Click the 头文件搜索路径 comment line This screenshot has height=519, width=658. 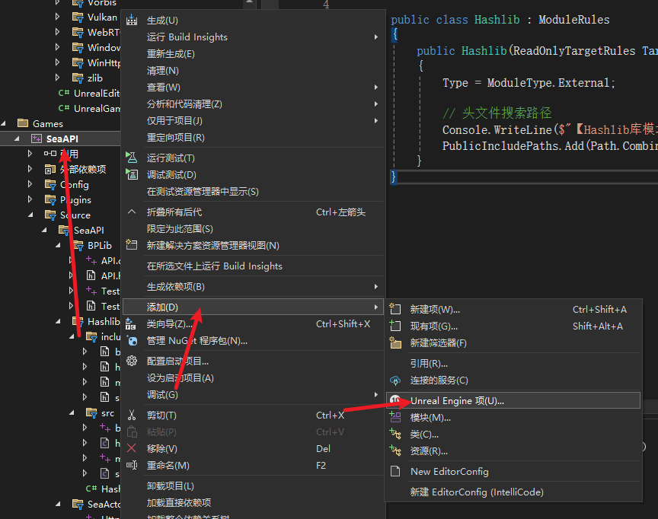pyautogui.click(x=497, y=113)
